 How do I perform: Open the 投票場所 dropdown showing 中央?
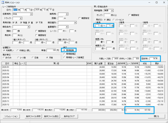[x=31, y=14]
